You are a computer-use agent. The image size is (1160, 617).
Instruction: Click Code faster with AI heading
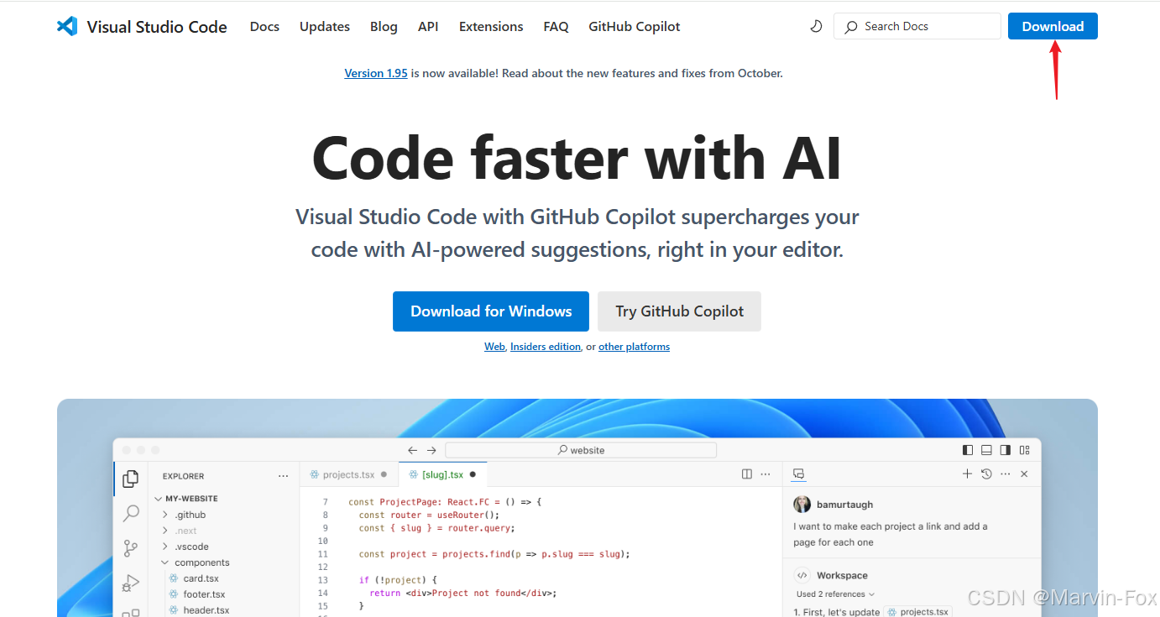(577, 158)
